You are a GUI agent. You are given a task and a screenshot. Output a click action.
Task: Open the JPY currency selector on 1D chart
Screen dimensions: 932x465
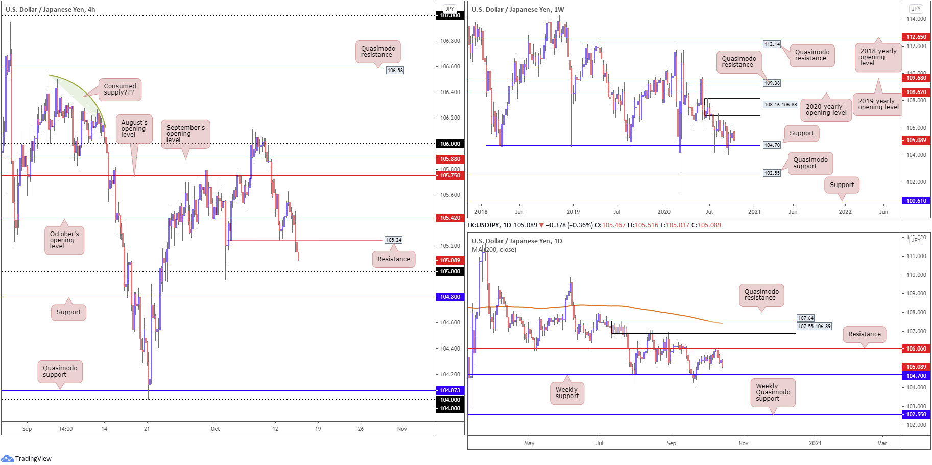coord(916,240)
